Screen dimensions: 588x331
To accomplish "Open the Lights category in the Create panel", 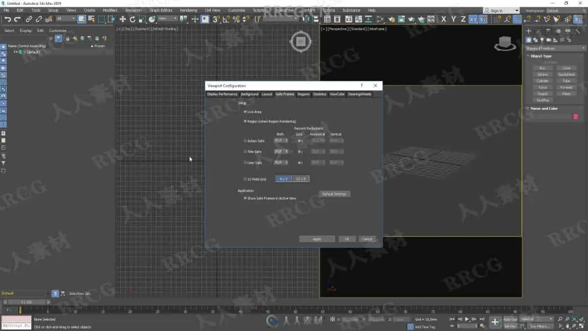I will pyautogui.click(x=542, y=40).
